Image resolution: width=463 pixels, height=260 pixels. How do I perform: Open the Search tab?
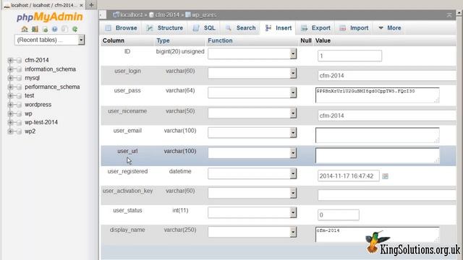(x=240, y=28)
